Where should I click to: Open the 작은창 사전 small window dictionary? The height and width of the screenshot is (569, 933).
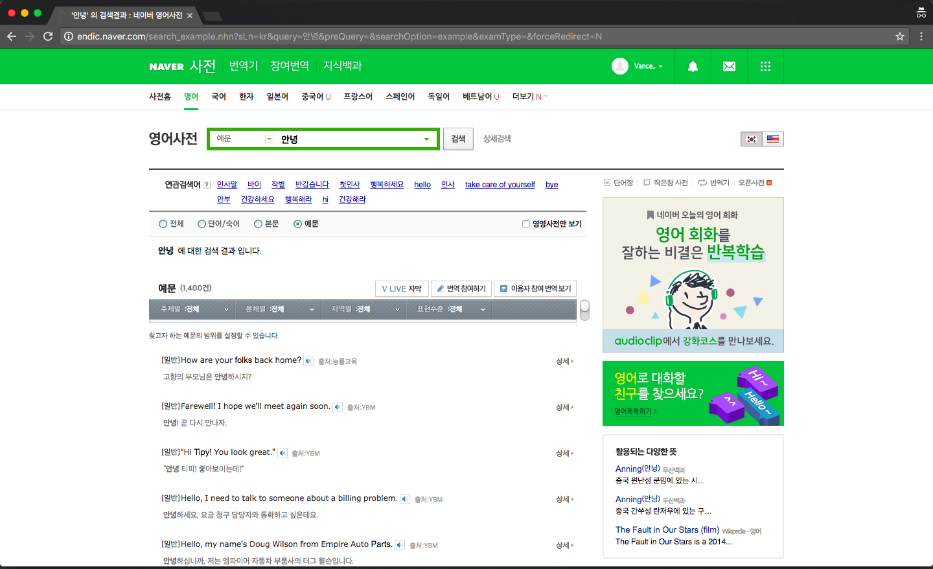(x=665, y=183)
